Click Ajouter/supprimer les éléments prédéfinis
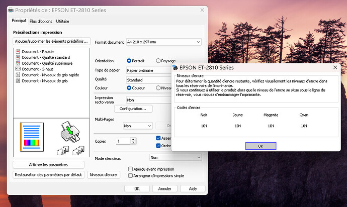Viewport: 347px width, 207px height. pyautogui.click(x=52, y=41)
